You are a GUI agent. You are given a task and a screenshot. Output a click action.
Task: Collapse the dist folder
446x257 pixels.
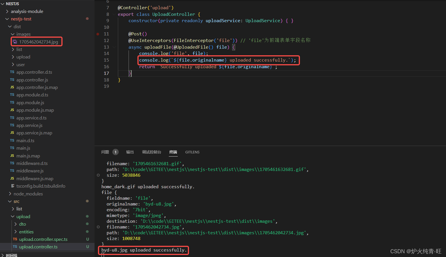click(x=10, y=26)
